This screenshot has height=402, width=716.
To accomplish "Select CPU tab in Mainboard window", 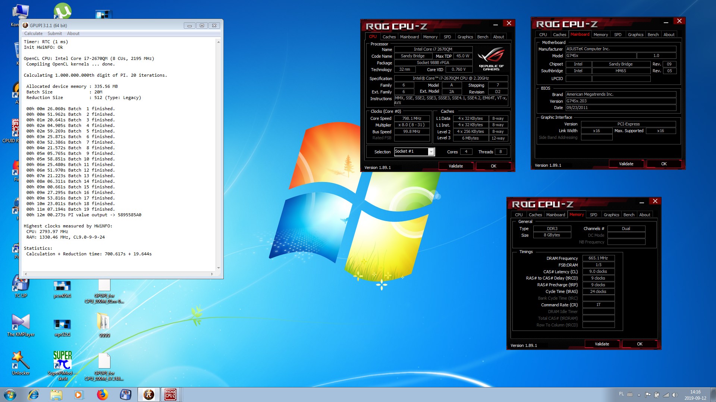I will pos(543,35).
